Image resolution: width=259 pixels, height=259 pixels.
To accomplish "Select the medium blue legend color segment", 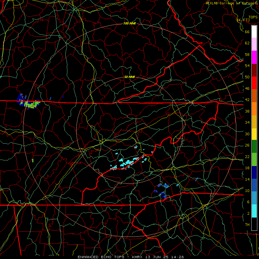I will (x=254, y=185).
